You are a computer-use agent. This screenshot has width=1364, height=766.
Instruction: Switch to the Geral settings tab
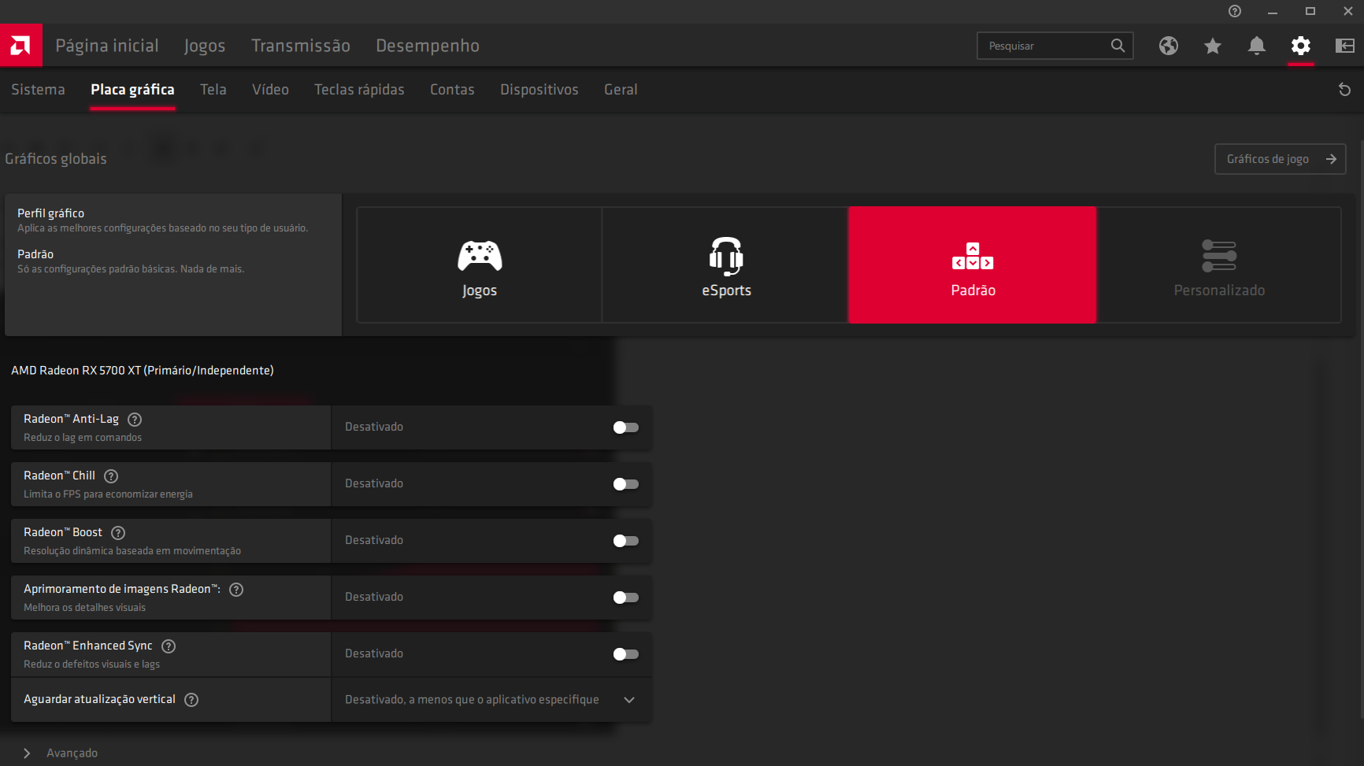point(621,90)
